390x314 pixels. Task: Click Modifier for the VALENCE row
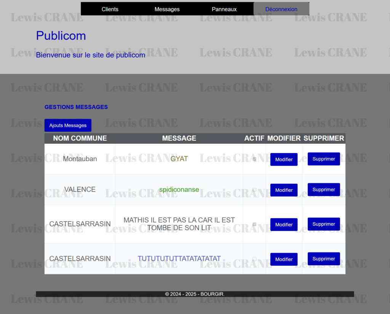point(284,190)
